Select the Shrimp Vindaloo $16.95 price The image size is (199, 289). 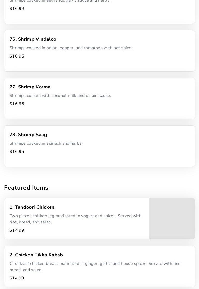coord(17,56)
